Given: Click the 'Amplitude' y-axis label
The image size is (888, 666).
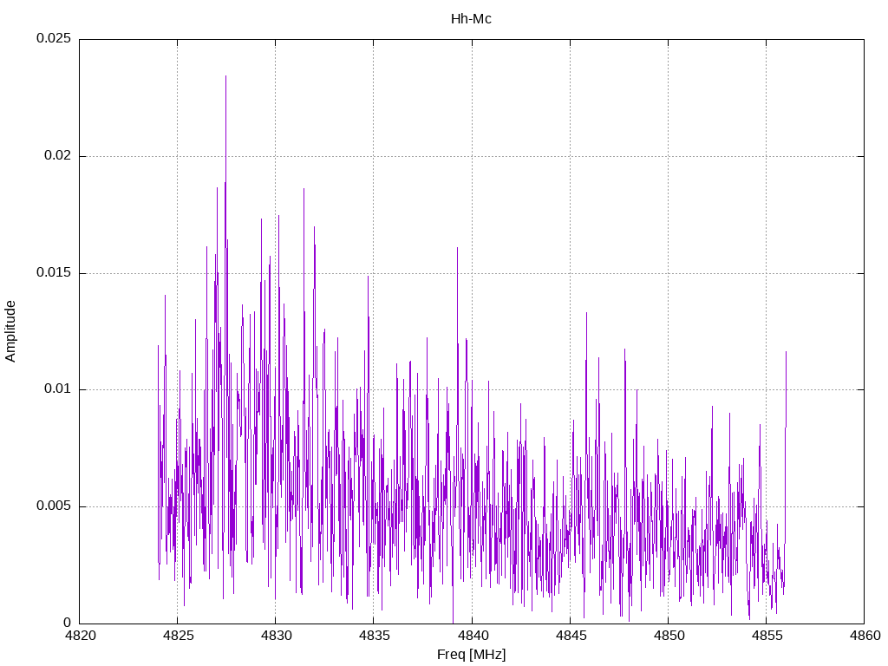Looking at the screenshot, I should click(x=10, y=331).
